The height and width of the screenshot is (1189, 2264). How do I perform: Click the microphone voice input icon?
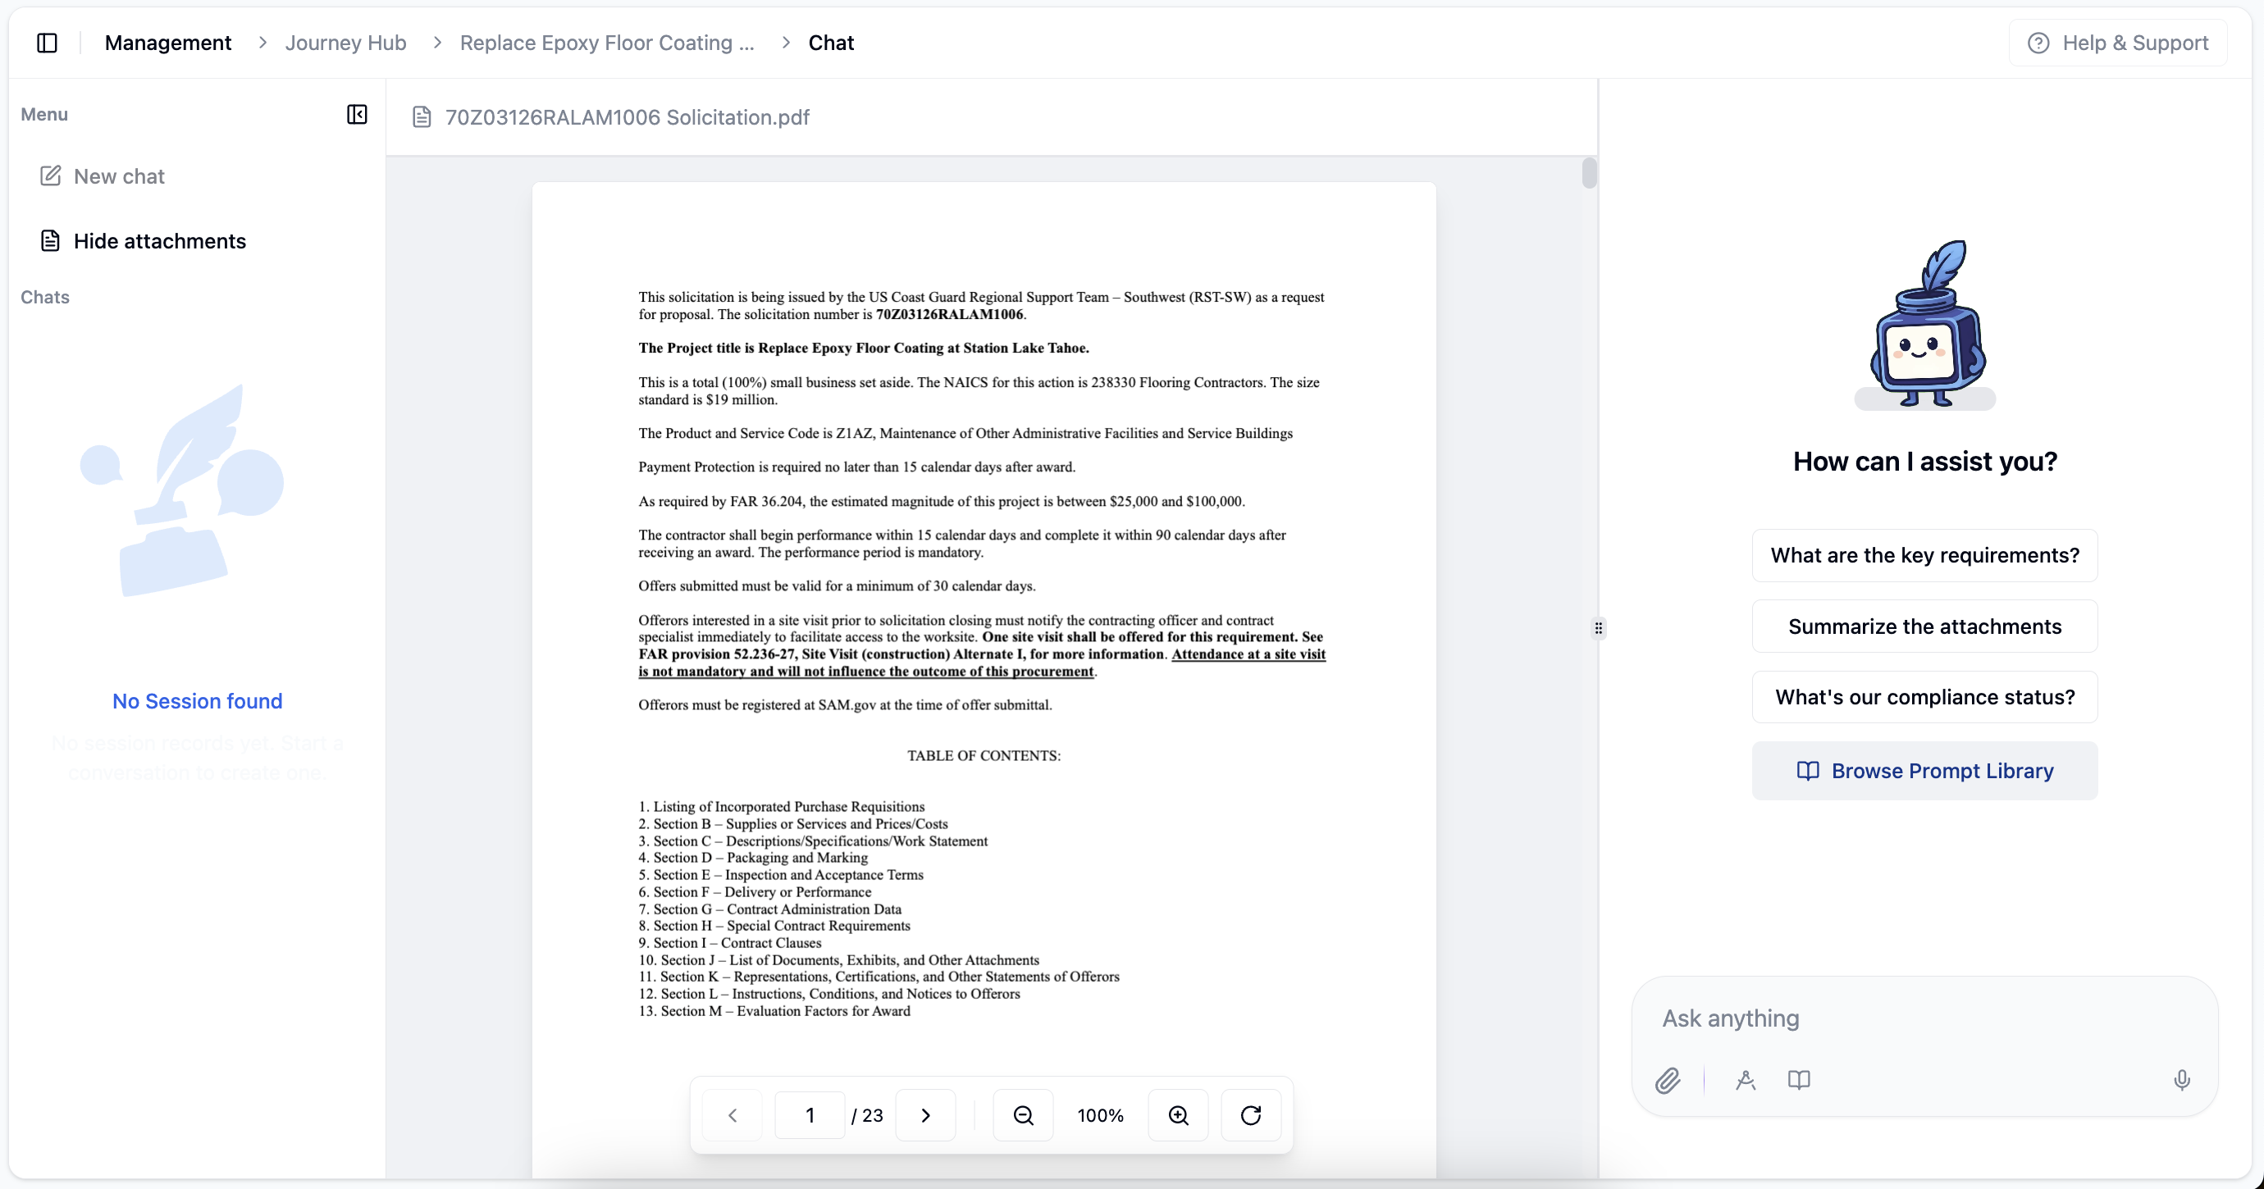pyautogui.click(x=2181, y=1080)
